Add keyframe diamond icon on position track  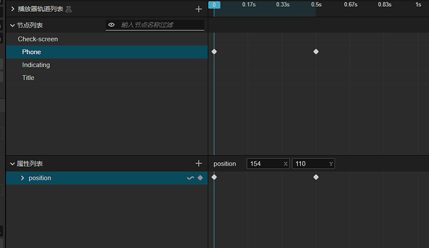tap(200, 178)
